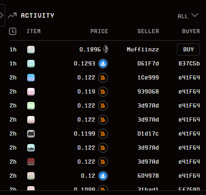Expand the side panel arrow left of ACTIVITY
This screenshot has height=195, width=206.
2,15
